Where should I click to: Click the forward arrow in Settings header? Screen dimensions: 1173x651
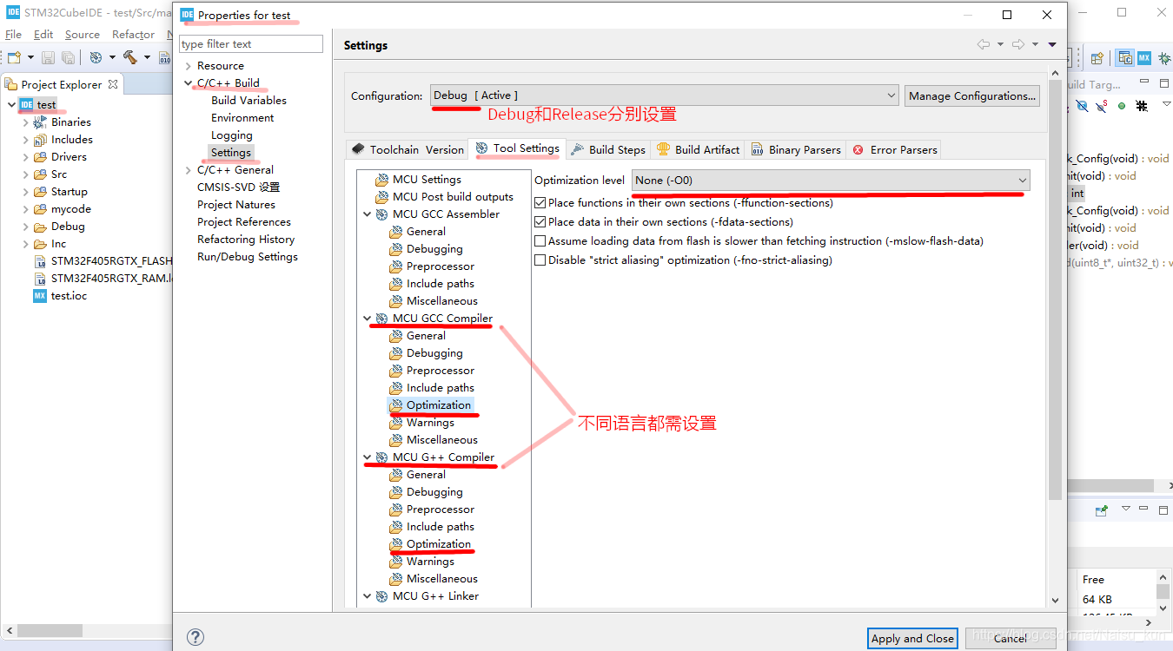tap(1018, 44)
